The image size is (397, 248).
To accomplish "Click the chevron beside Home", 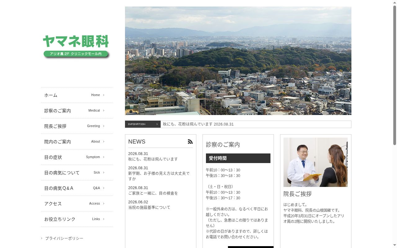I will (104, 95).
